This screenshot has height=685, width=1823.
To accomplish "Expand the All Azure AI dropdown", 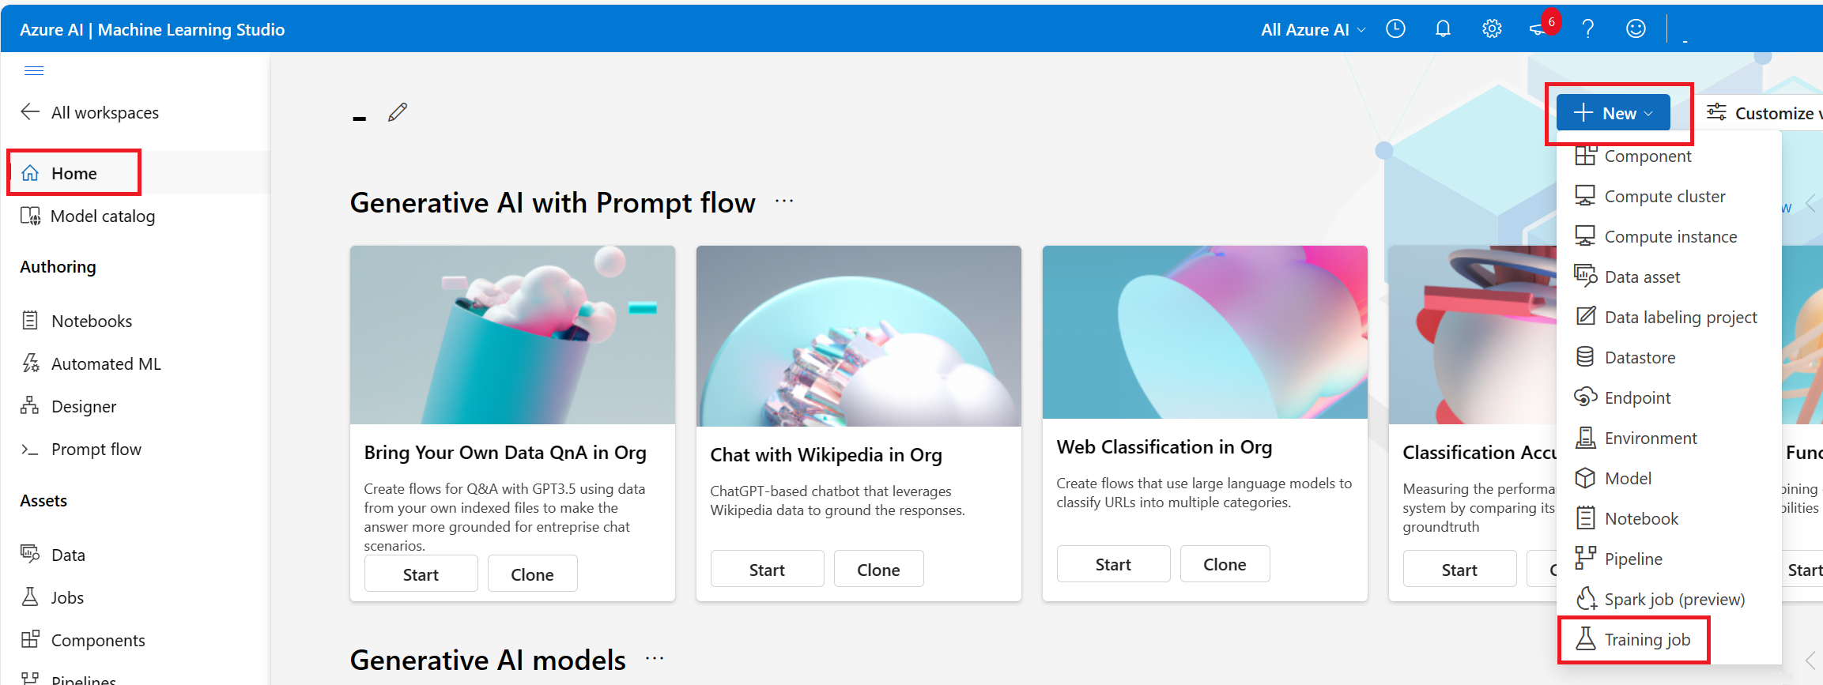I will 1312,30.
